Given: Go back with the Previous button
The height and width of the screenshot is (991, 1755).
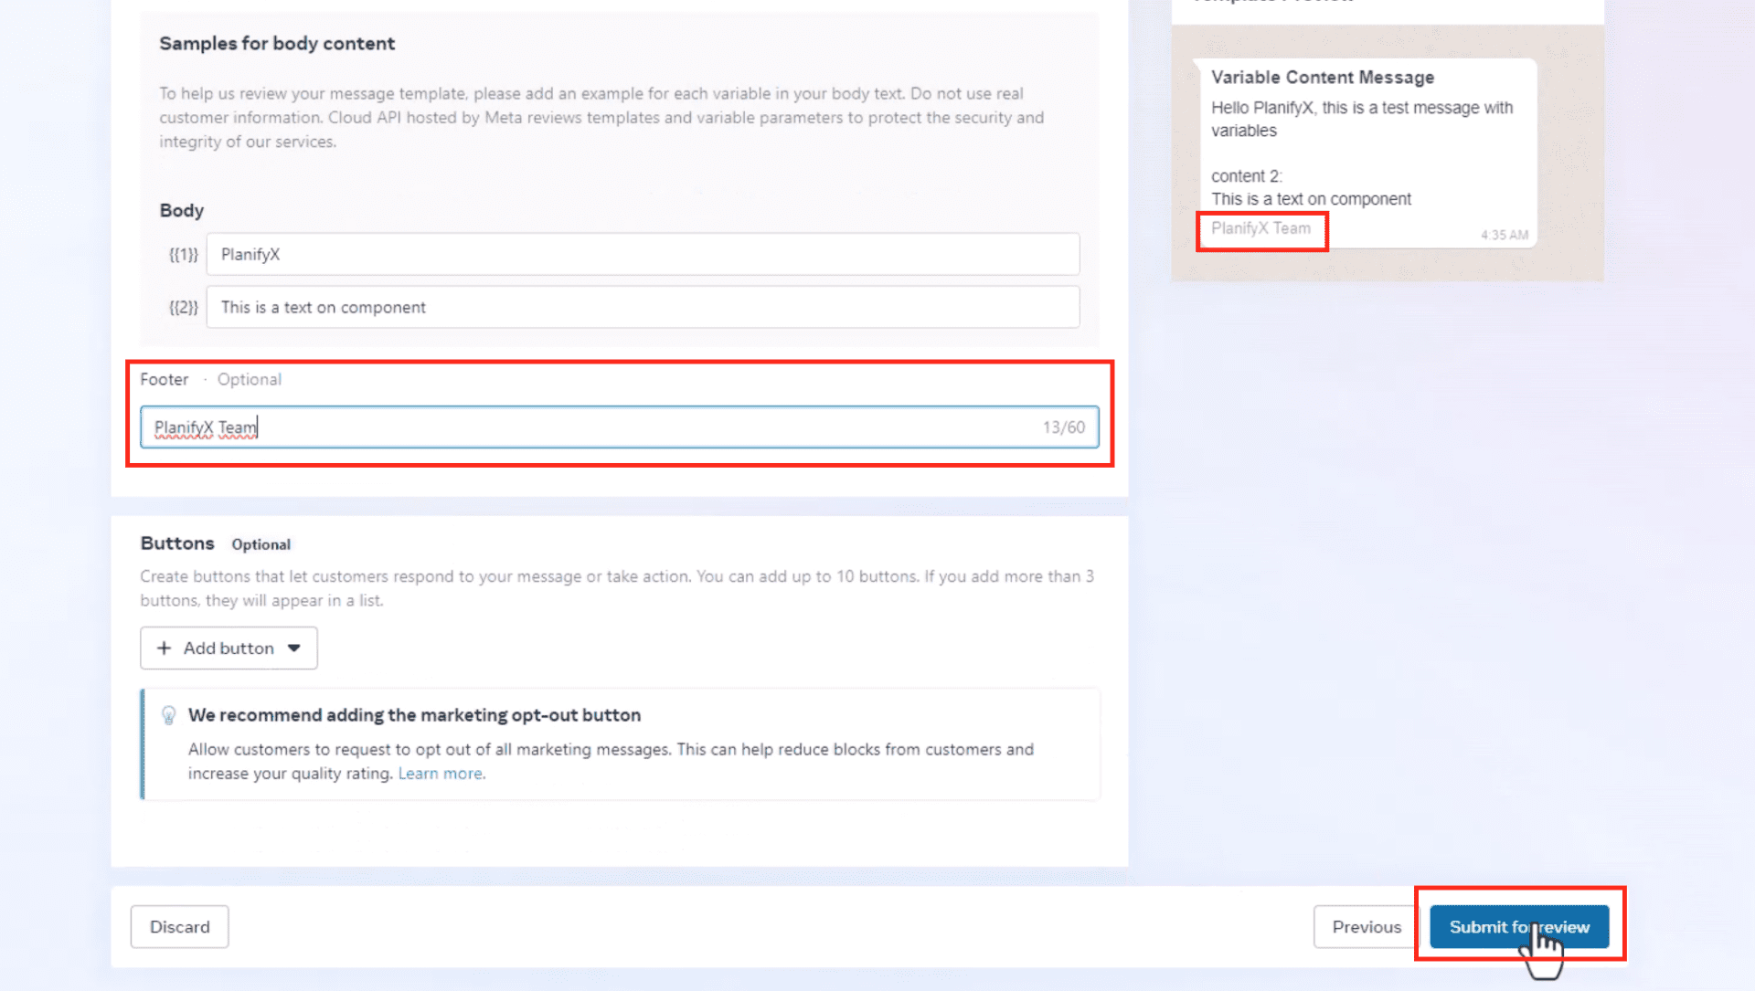Looking at the screenshot, I should click(1366, 926).
